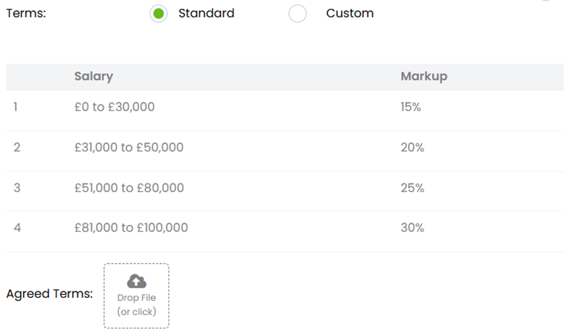This screenshot has width=569, height=336.
Task: Select the £81,000 to £100,000 salary cell
Action: pyautogui.click(x=131, y=228)
